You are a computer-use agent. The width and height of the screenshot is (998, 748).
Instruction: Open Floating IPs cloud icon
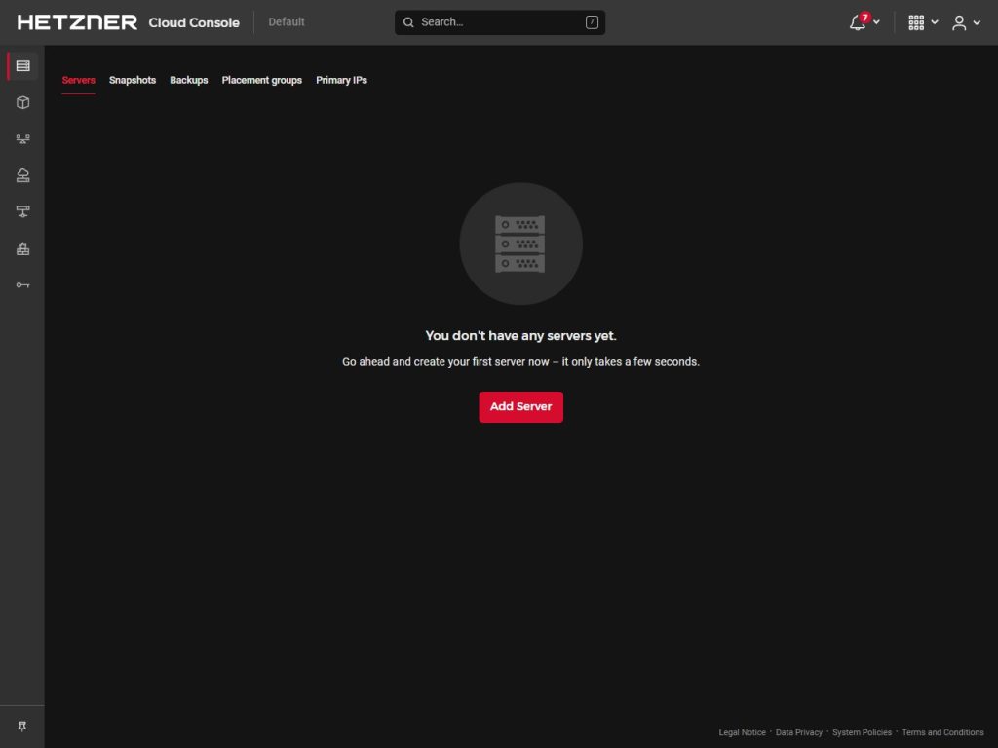coord(22,175)
